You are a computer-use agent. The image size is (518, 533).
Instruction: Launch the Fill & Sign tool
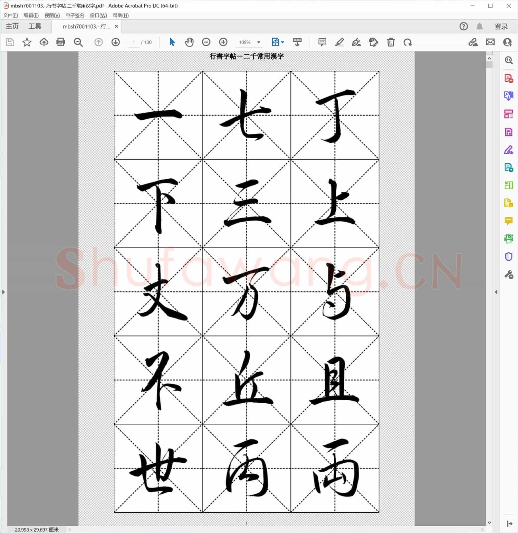508,150
